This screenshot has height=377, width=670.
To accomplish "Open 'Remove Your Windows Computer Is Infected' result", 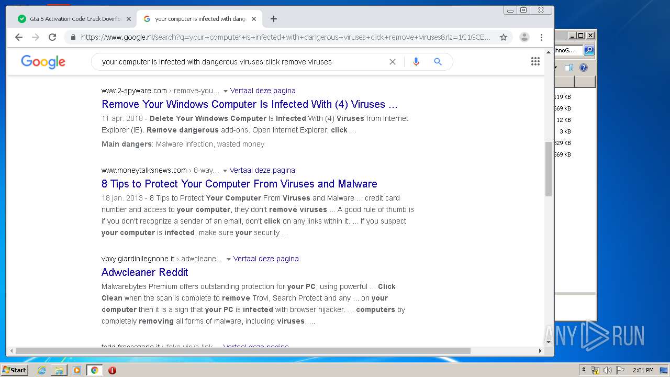I will point(250,104).
